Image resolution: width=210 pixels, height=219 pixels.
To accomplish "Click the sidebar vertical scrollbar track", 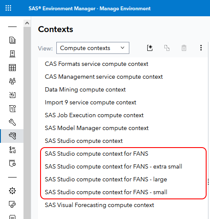I will [x=27, y=123].
